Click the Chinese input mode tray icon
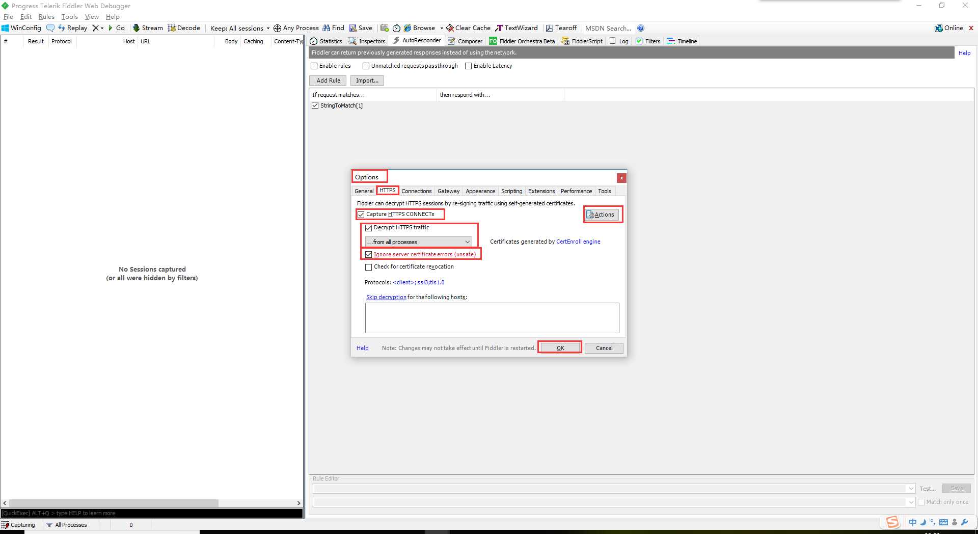This screenshot has height=534, width=978. point(912,522)
